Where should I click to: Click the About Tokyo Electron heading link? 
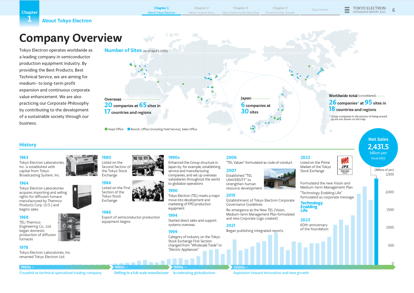point(67,21)
